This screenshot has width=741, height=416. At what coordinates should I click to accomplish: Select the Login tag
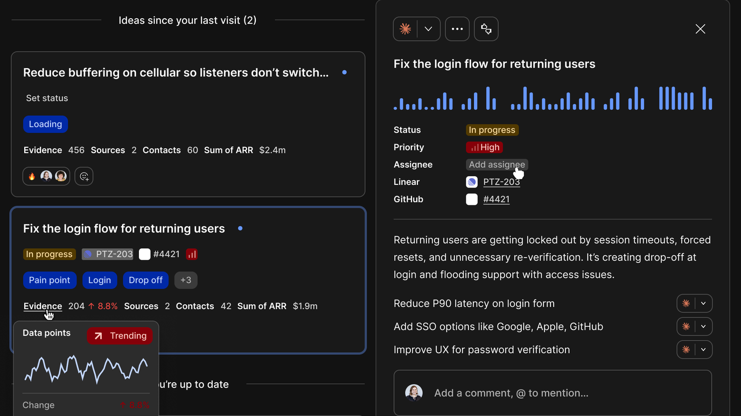[x=100, y=280]
